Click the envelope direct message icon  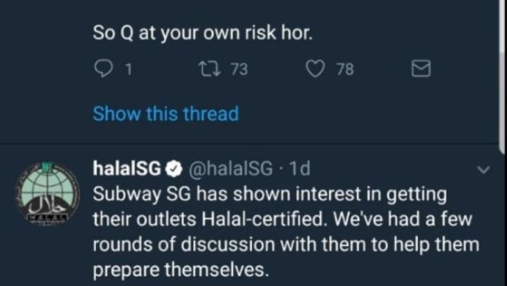[421, 69]
